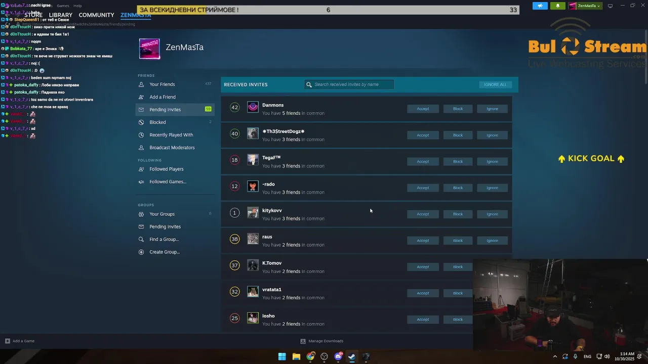Accept invite from Th3StreetDogz
648x364 pixels.
[423, 135]
